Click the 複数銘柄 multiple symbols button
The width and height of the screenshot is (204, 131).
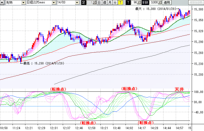pos(196,3)
